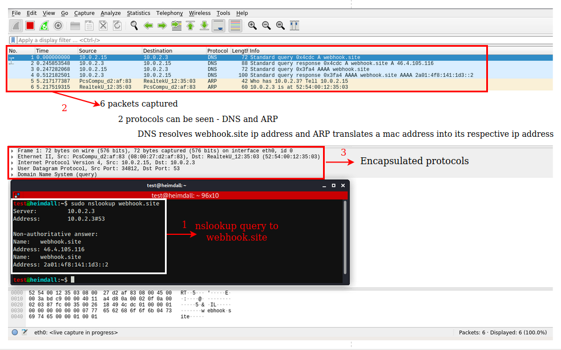The height and width of the screenshot is (350, 561).
Task: Click the display filter input field
Action: pos(114,40)
